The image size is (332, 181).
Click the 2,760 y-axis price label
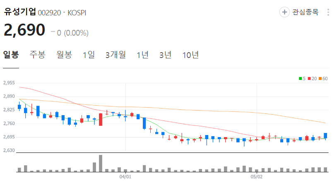[9, 123]
